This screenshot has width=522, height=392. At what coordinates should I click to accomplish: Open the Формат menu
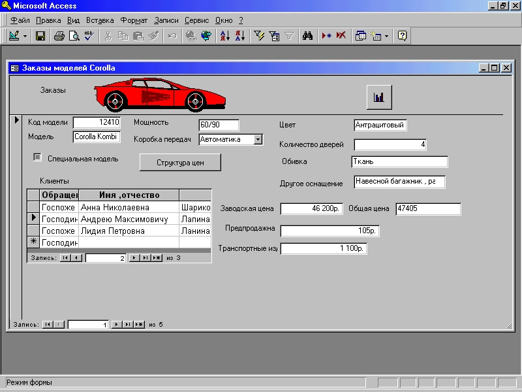[x=134, y=20]
